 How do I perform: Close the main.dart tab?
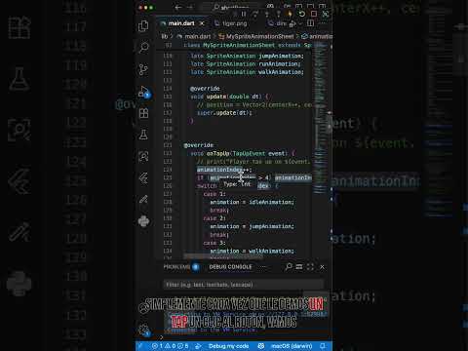point(202,23)
